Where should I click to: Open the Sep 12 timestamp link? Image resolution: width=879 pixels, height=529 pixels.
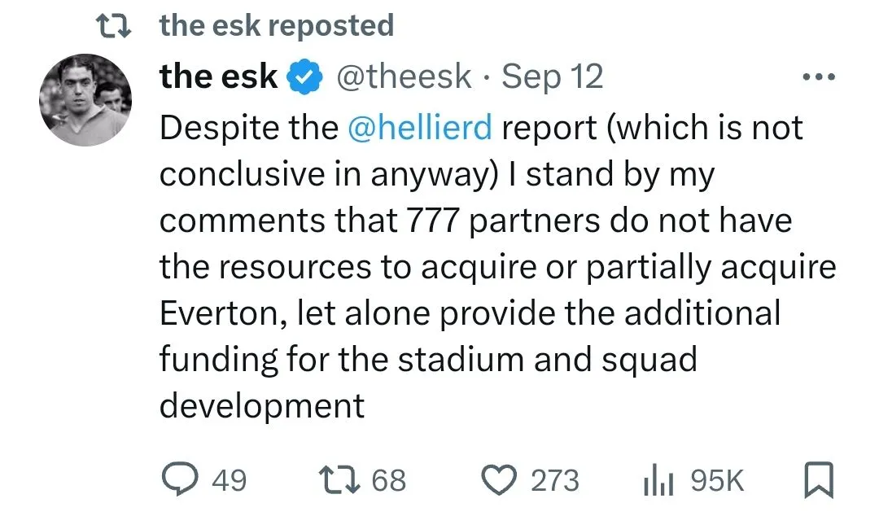point(553,77)
